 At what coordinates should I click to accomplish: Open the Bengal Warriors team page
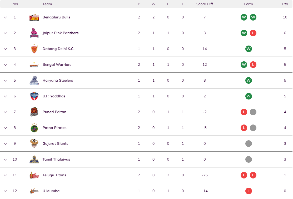pyautogui.click(x=57, y=64)
